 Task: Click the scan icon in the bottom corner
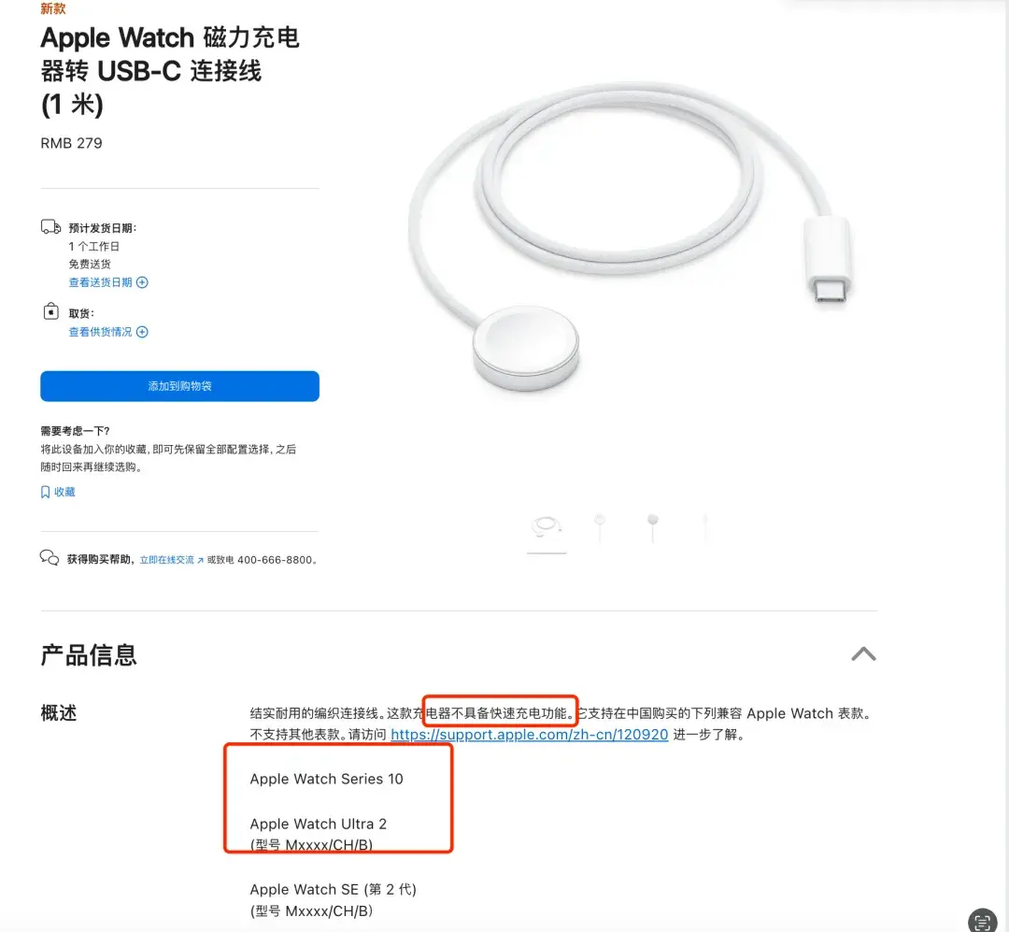pyautogui.click(x=982, y=921)
